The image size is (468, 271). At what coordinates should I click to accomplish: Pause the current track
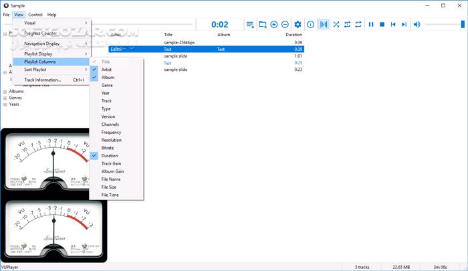[x=370, y=25]
